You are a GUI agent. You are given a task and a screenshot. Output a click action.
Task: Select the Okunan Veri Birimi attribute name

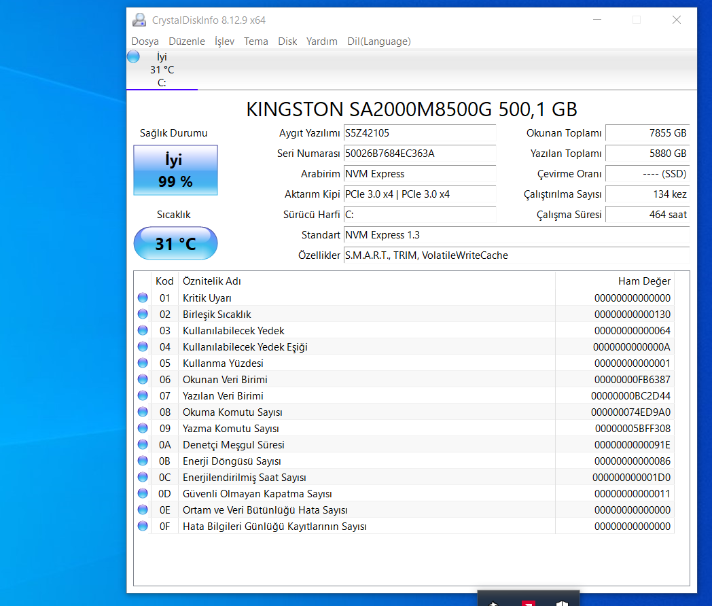click(225, 380)
